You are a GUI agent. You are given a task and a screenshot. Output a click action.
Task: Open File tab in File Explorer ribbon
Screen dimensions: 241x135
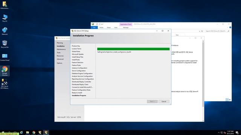click(94, 27)
